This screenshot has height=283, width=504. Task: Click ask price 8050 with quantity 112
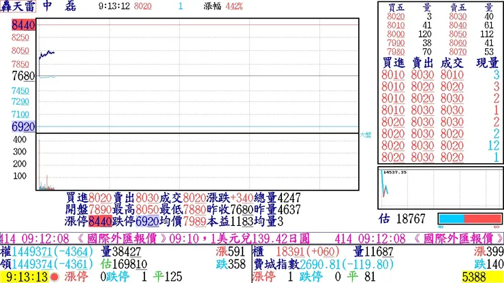click(x=458, y=34)
